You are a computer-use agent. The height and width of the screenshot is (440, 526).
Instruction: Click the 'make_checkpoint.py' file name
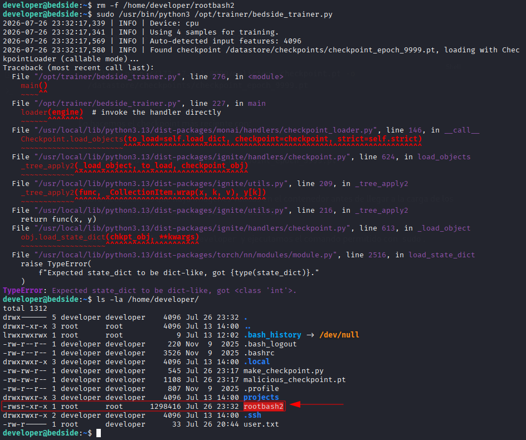pos(284,370)
